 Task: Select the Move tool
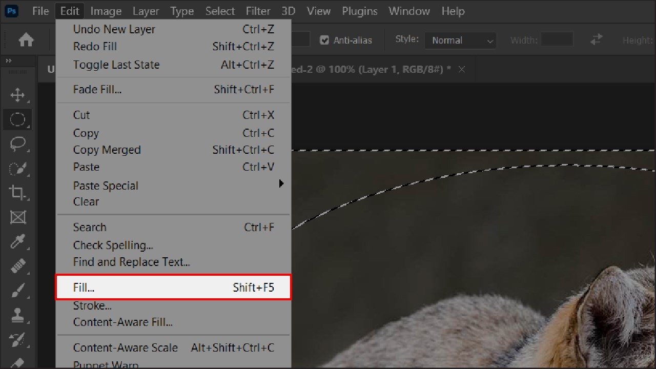click(17, 95)
